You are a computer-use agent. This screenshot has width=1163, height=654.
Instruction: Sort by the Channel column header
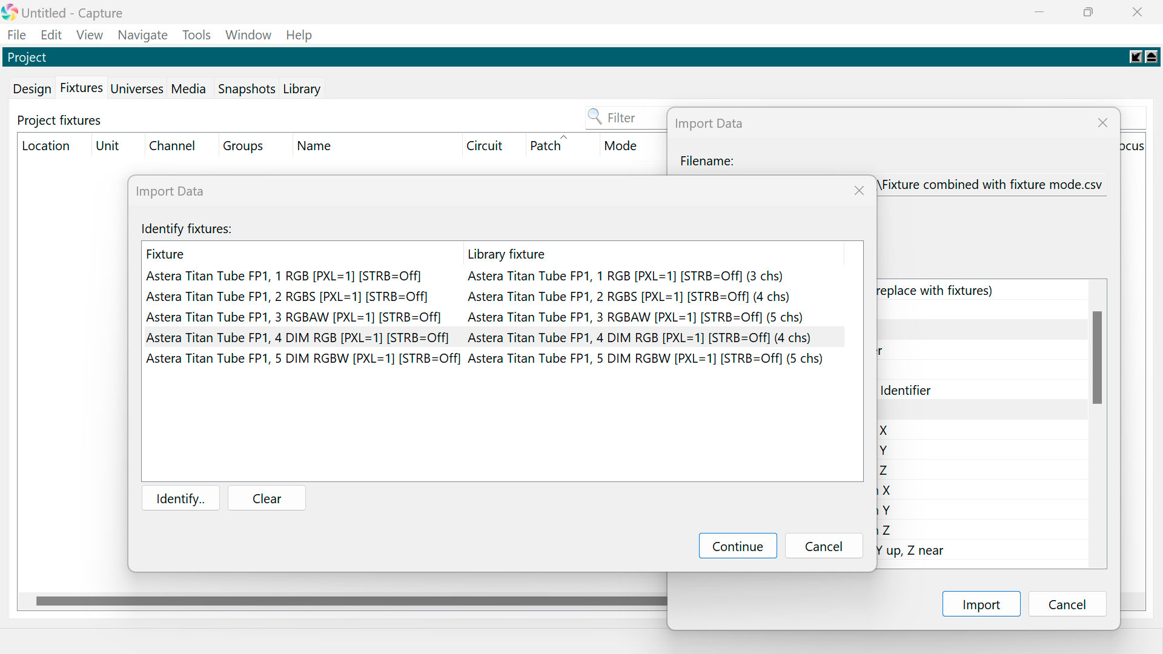(x=182, y=146)
